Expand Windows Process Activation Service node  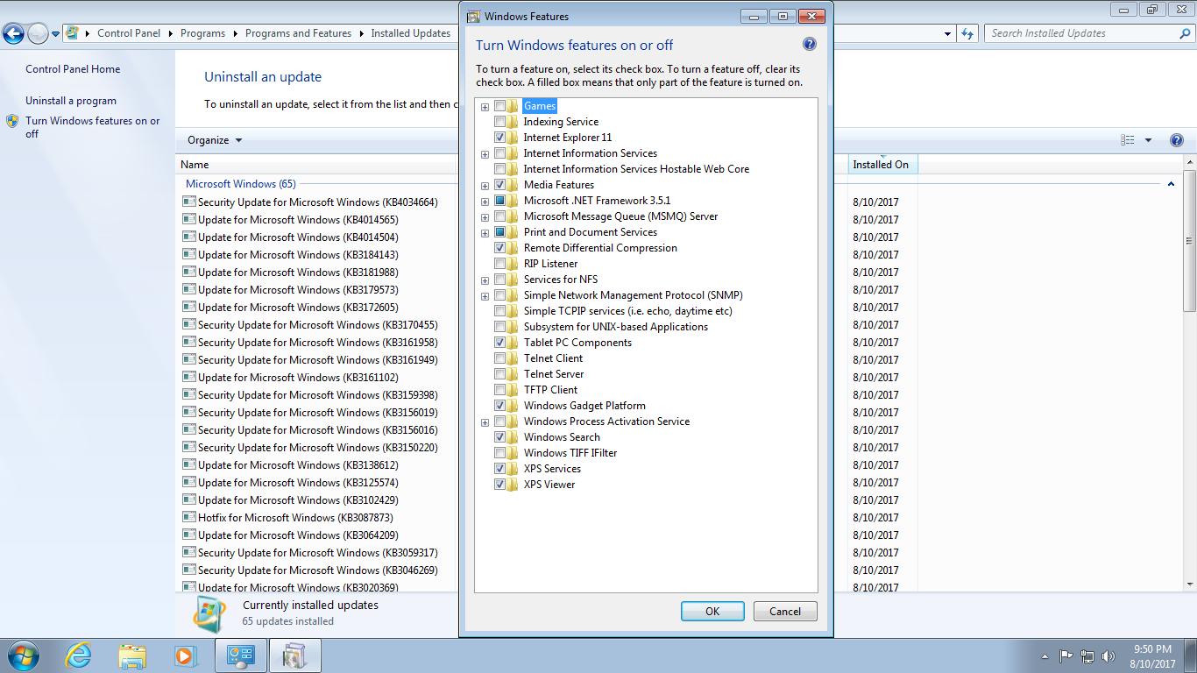(x=485, y=422)
